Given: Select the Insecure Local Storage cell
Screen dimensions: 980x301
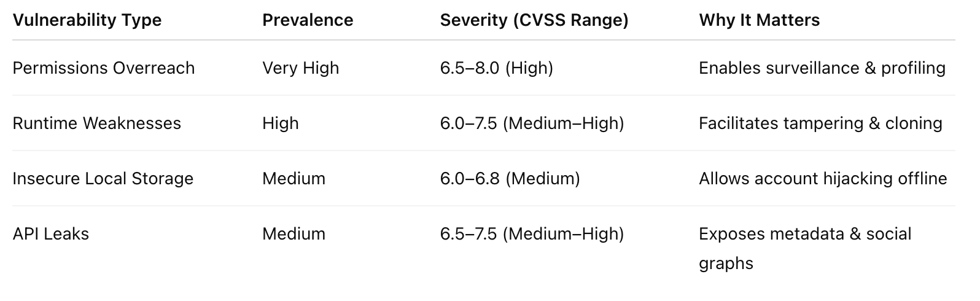Looking at the screenshot, I should (x=103, y=178).
